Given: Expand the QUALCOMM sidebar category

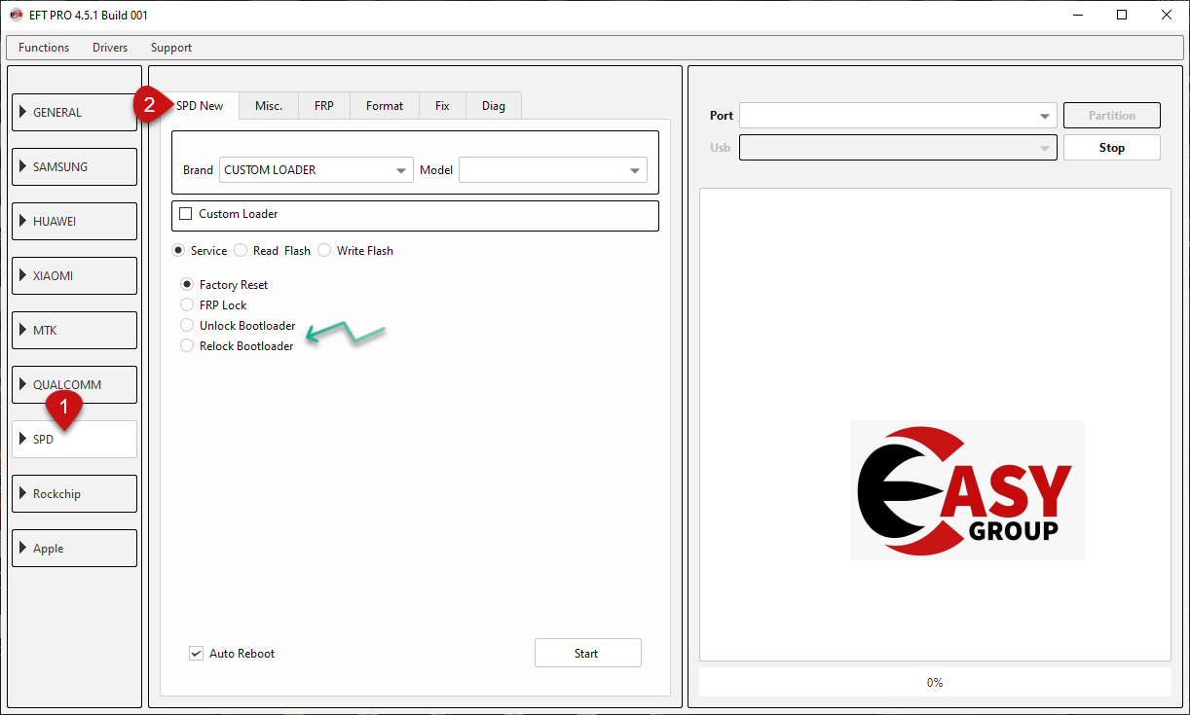Looking at the screenshot, I should pyautogui.click(x=74, y=384).
